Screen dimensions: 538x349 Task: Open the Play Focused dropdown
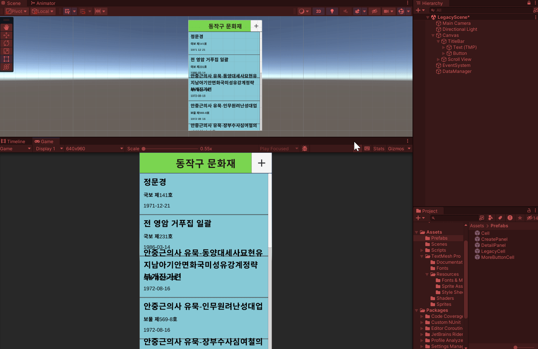pyautogui.click(x=279, y=149)
